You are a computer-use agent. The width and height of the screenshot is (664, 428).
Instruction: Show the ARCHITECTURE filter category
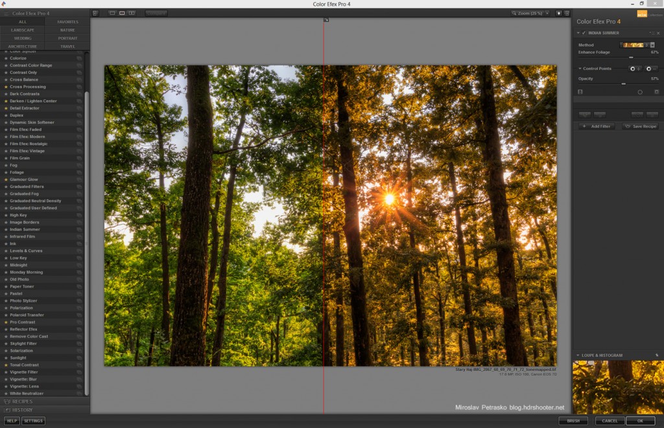coord(23,46)
